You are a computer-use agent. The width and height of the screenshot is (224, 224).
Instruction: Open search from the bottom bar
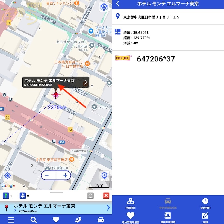[x=34, y=220]
